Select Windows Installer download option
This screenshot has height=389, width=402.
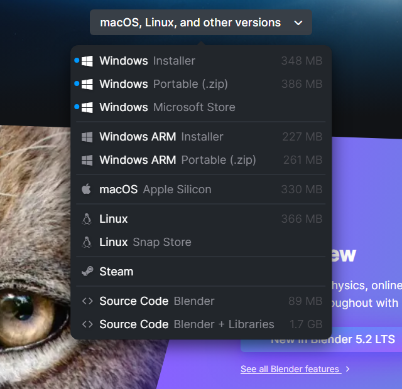(x=201, y=61)
